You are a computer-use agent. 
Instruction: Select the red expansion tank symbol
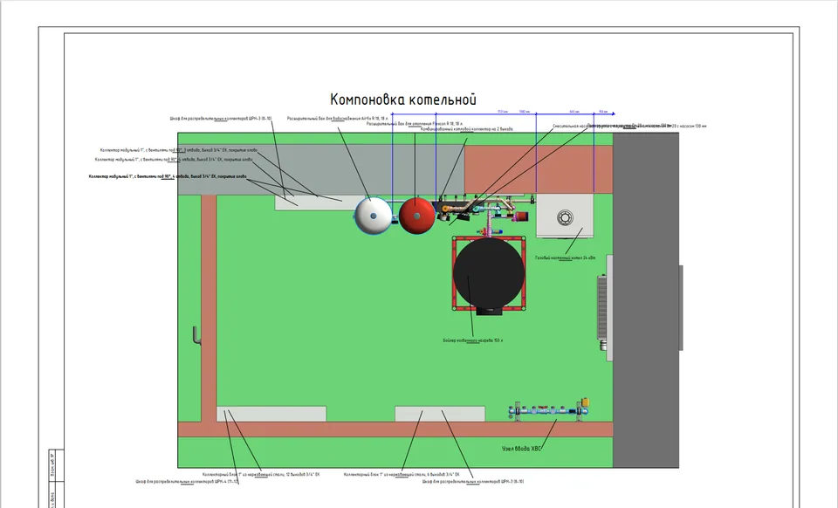(x=417, y=216)
